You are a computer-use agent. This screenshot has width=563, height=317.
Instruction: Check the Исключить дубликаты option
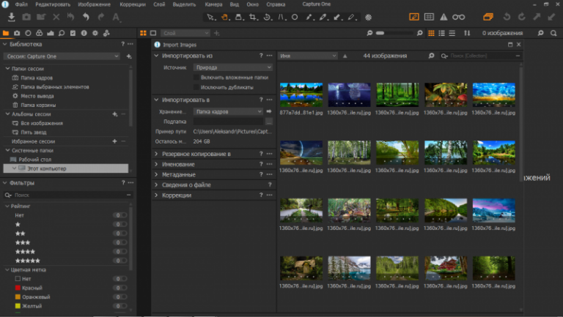[x=196, y=87]
